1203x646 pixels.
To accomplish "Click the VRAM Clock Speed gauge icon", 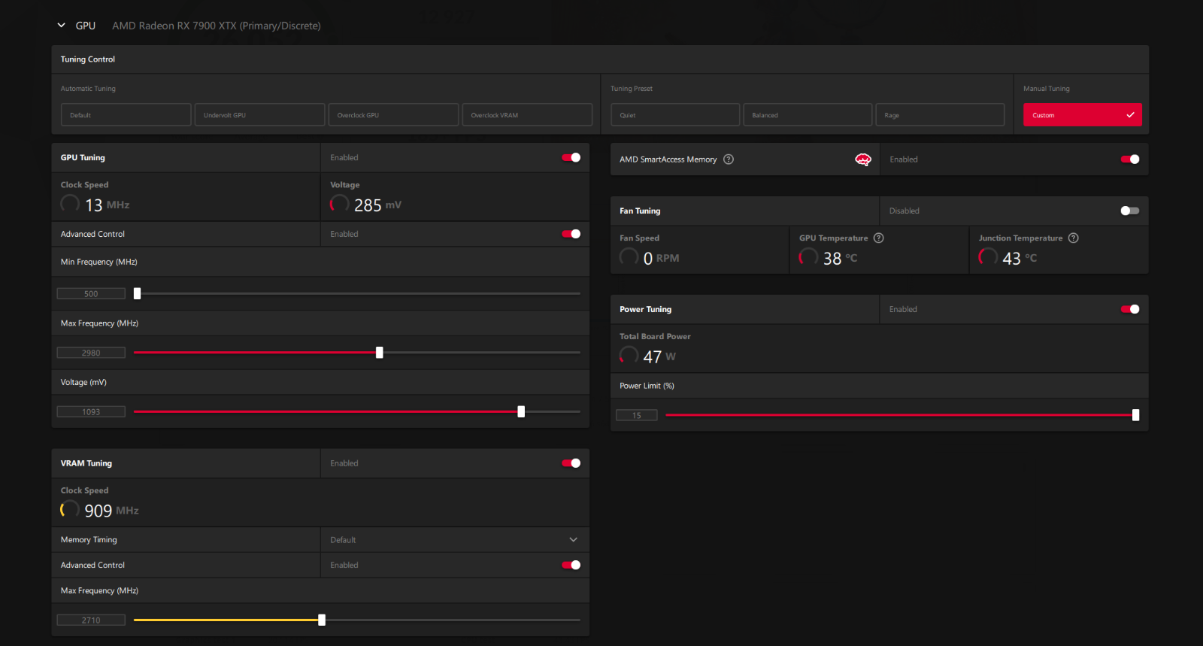I will [x=70, y=510].
